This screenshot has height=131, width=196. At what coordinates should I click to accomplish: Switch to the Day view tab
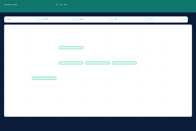(x=57, y=4)
